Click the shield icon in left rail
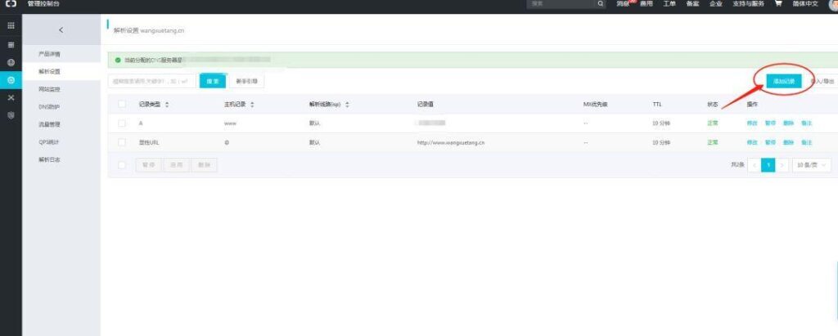This screenshot has width=838, height=336. pos(11,114)
